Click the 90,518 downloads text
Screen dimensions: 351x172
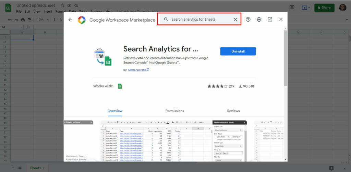click(x=248, y=86)
